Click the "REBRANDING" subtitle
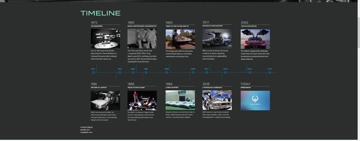This screenshot has width=360, height=141. [246, 87]
